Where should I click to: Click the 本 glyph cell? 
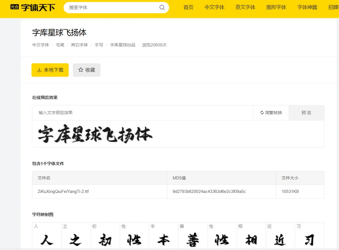(x=164, y=236)
